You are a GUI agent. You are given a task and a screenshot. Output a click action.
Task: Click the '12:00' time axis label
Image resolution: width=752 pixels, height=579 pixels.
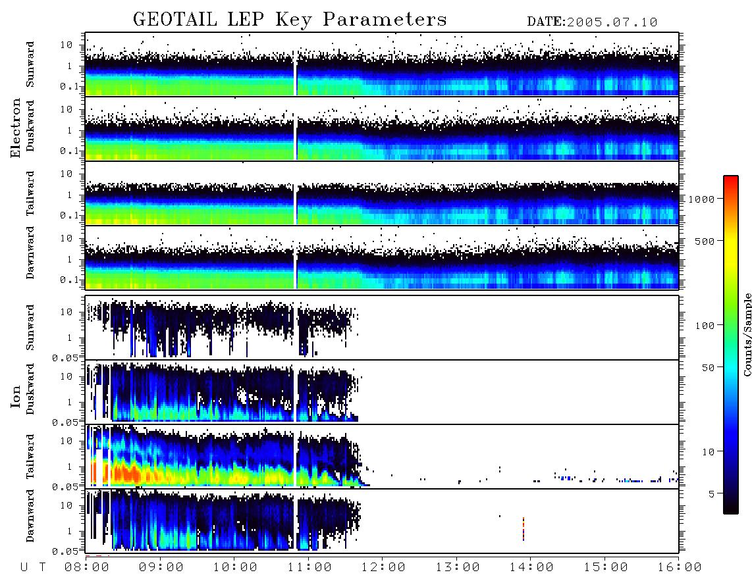[383, 567]
